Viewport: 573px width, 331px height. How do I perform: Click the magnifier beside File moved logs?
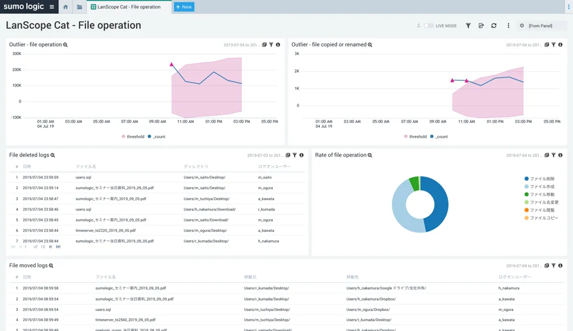click(x=51, y=266)
